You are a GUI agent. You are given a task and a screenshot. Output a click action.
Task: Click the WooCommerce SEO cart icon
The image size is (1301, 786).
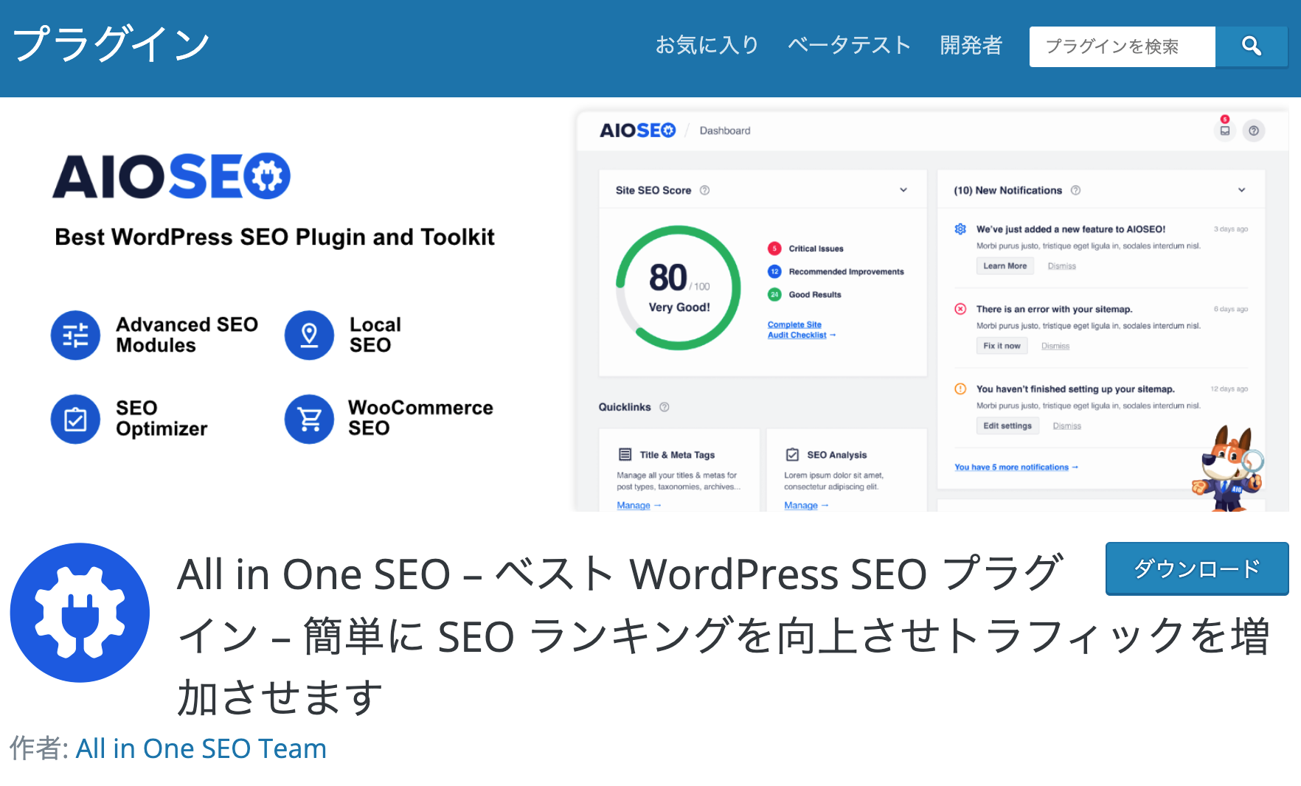[x=309, y=419]
